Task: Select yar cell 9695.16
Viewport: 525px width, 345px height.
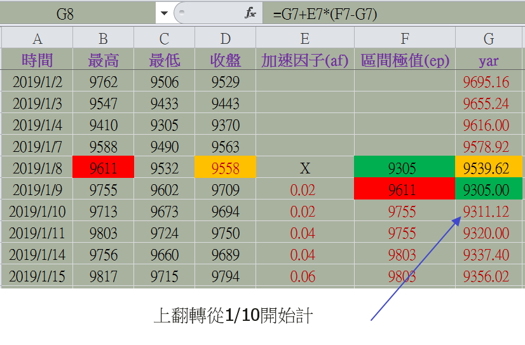Action: tap(489, 81)
